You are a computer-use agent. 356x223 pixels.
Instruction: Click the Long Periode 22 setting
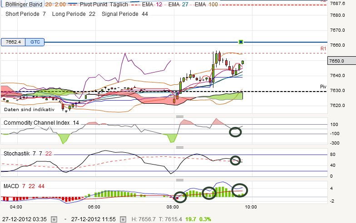pyautogui.click(x=74, y=14)
